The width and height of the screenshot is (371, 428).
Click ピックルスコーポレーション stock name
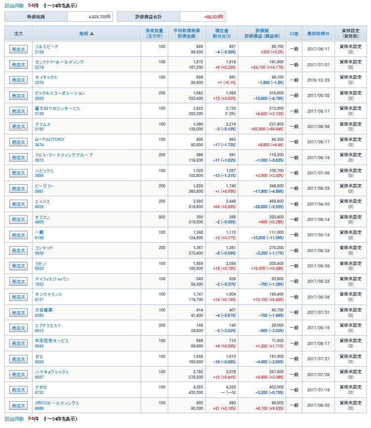[60, 93]
